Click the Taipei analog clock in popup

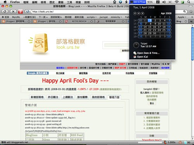(x=136, y=45)
